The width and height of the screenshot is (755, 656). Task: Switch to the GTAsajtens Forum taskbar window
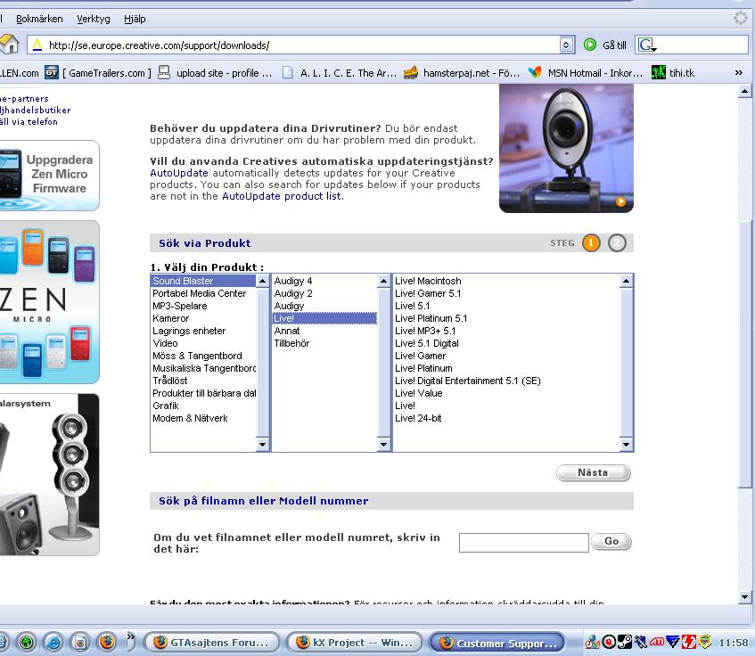tap(211, 642)
